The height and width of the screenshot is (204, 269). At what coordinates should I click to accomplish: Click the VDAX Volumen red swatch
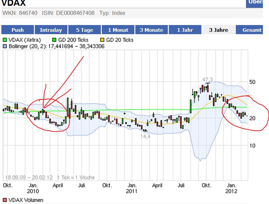pyautogui.click(x=5, y=200)
